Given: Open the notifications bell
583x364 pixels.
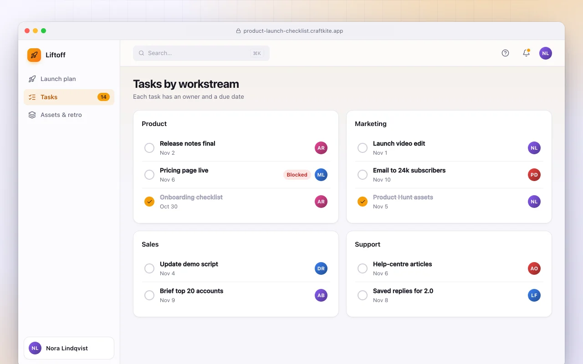Looking at the screenshot, I should point(526,53).
